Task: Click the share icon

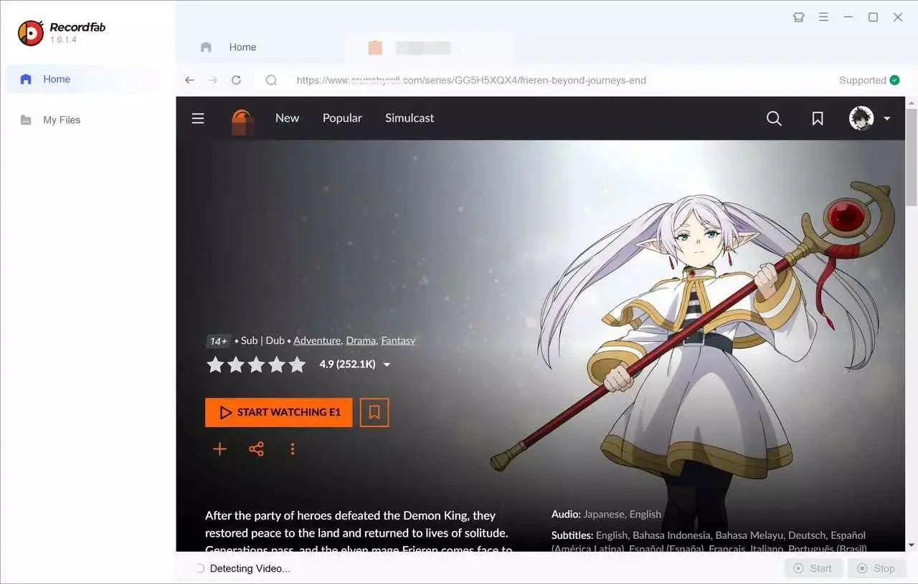Action: [256, 449]
